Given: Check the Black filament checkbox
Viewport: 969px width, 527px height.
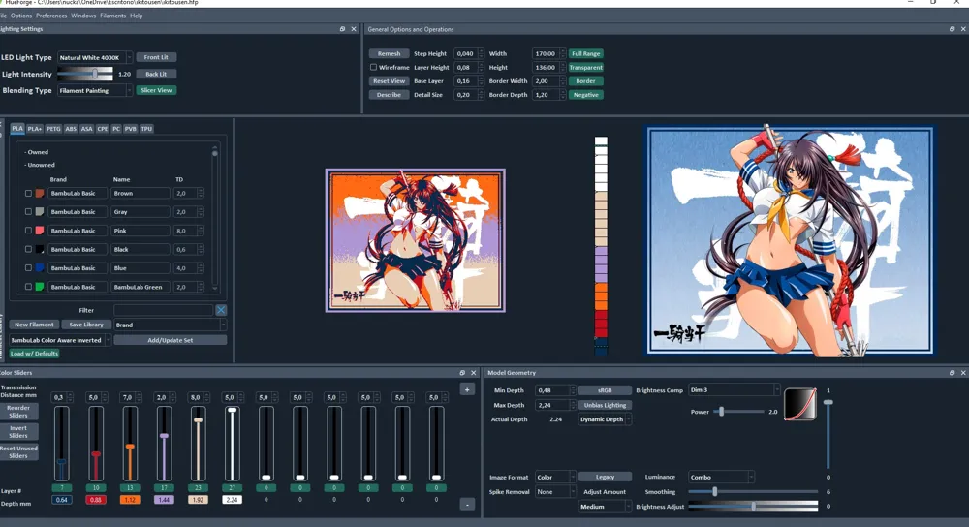Looking at the screenshot, I should (x=28, y=250).
